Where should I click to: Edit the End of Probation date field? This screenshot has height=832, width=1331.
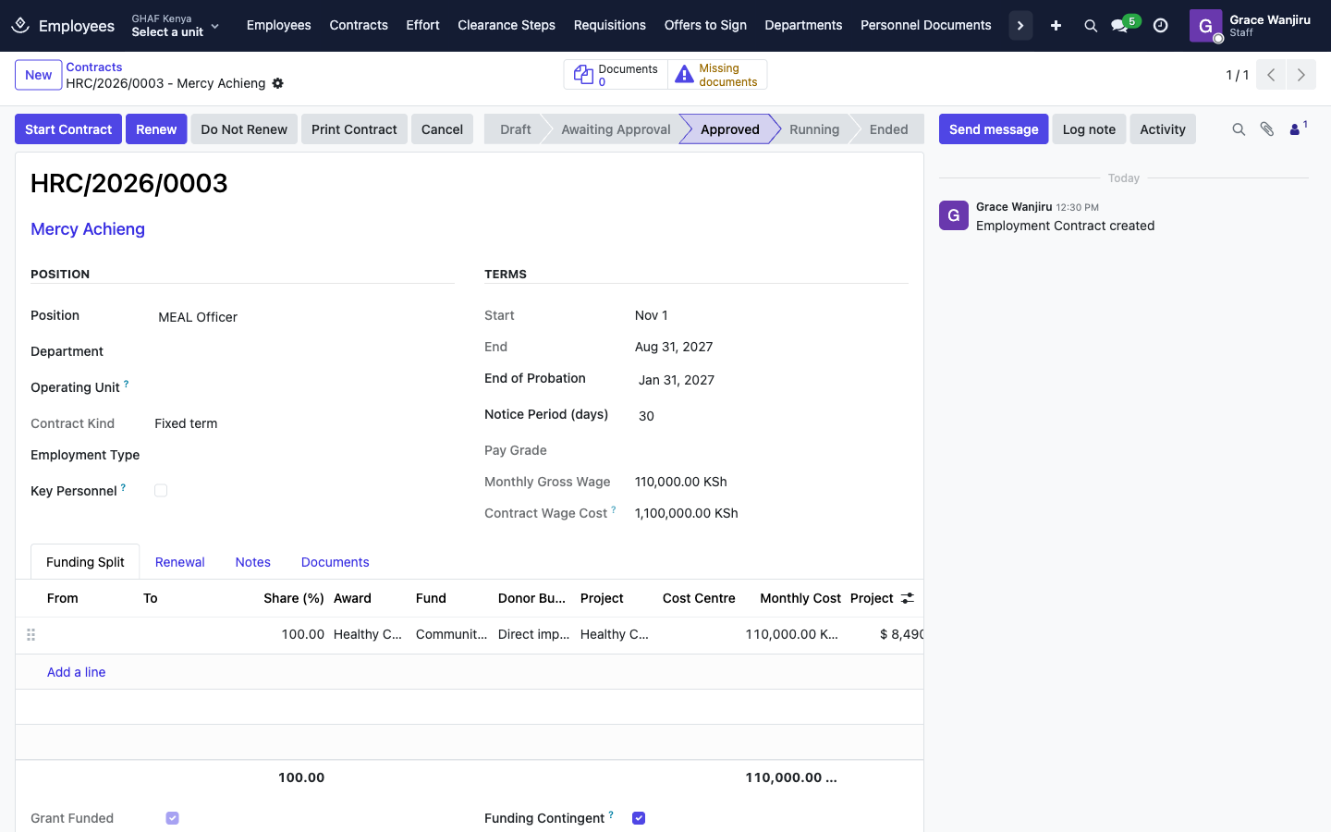coord(772,380)
